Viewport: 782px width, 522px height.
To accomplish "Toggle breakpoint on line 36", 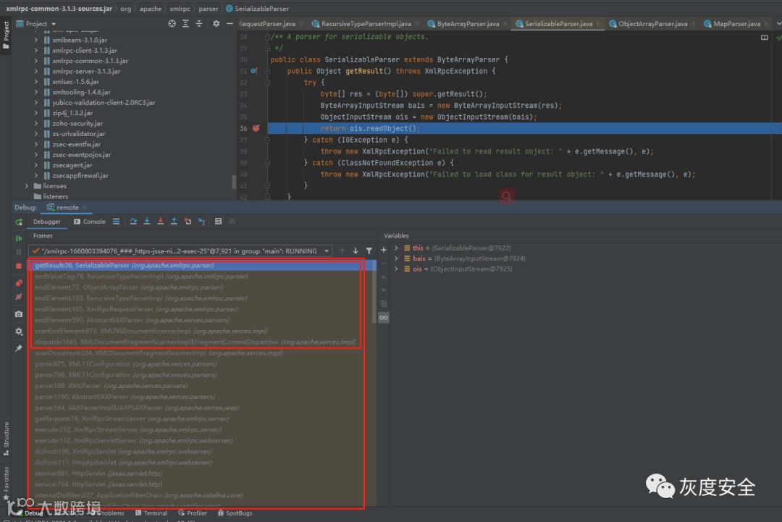I will [x=256, y=128].
